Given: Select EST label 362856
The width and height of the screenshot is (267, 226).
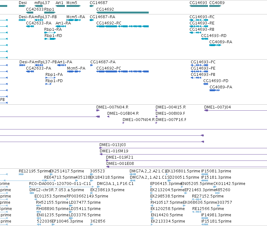Looking at the screenshot, I should tap(98, 221).
